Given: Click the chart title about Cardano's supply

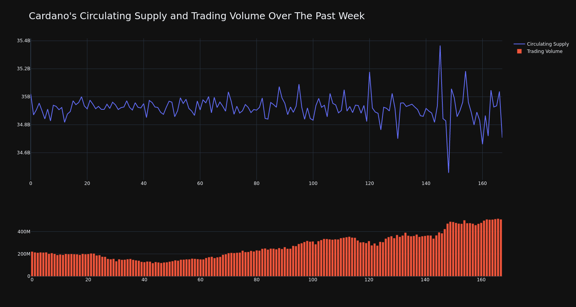Looking at the screenshot, I should [x=197, y=16].
